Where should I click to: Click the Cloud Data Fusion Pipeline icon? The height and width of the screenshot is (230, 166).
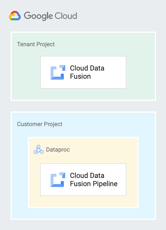point(58,180)
